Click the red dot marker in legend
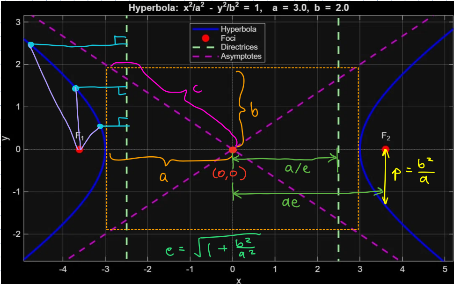 pos(205,38)
